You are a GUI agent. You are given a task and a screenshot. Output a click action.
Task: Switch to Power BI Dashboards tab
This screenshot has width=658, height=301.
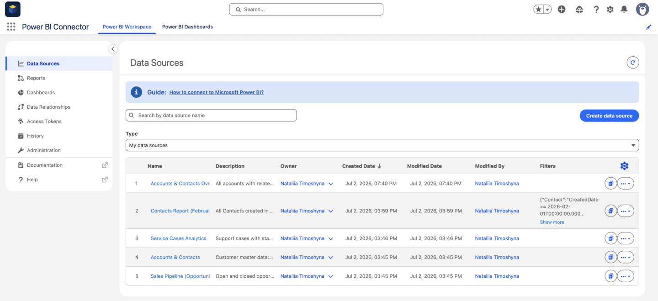coord(187,27)
